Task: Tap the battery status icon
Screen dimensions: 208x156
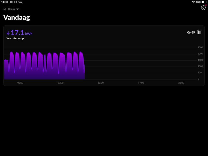Action: click(204, 2)
